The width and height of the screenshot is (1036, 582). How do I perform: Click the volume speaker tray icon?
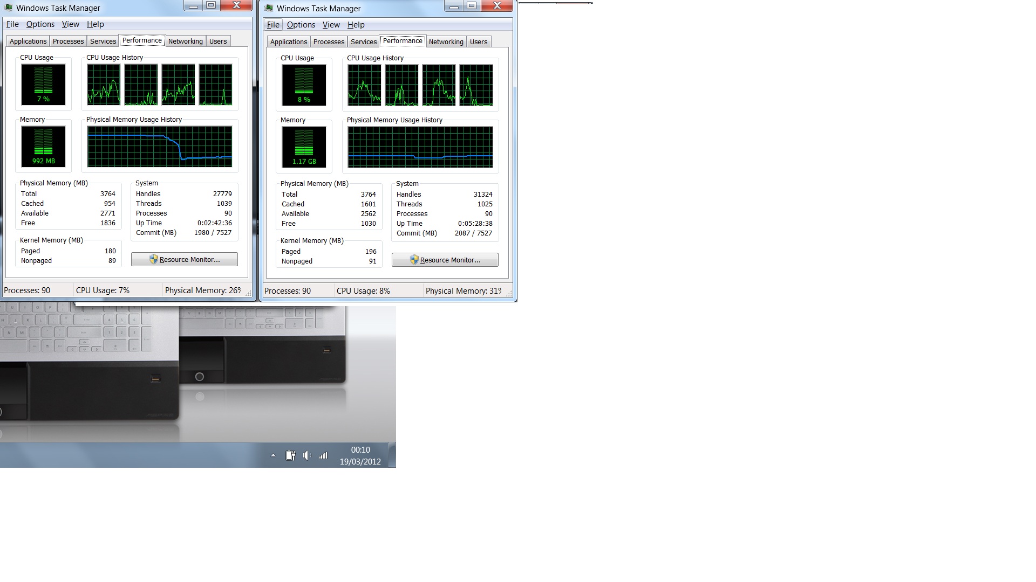307,455
